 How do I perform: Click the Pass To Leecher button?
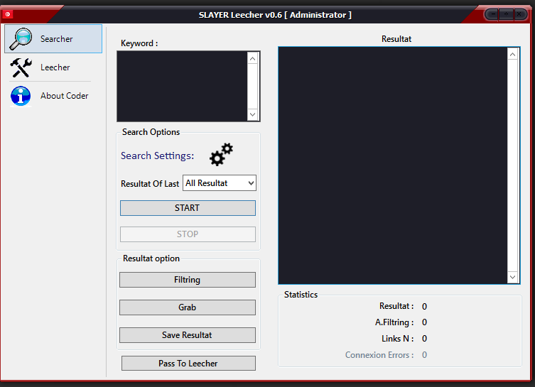(x=188, y=364)
